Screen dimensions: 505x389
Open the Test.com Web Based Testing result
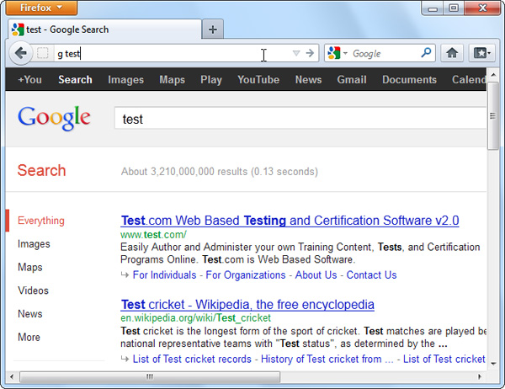coord(290,221)
